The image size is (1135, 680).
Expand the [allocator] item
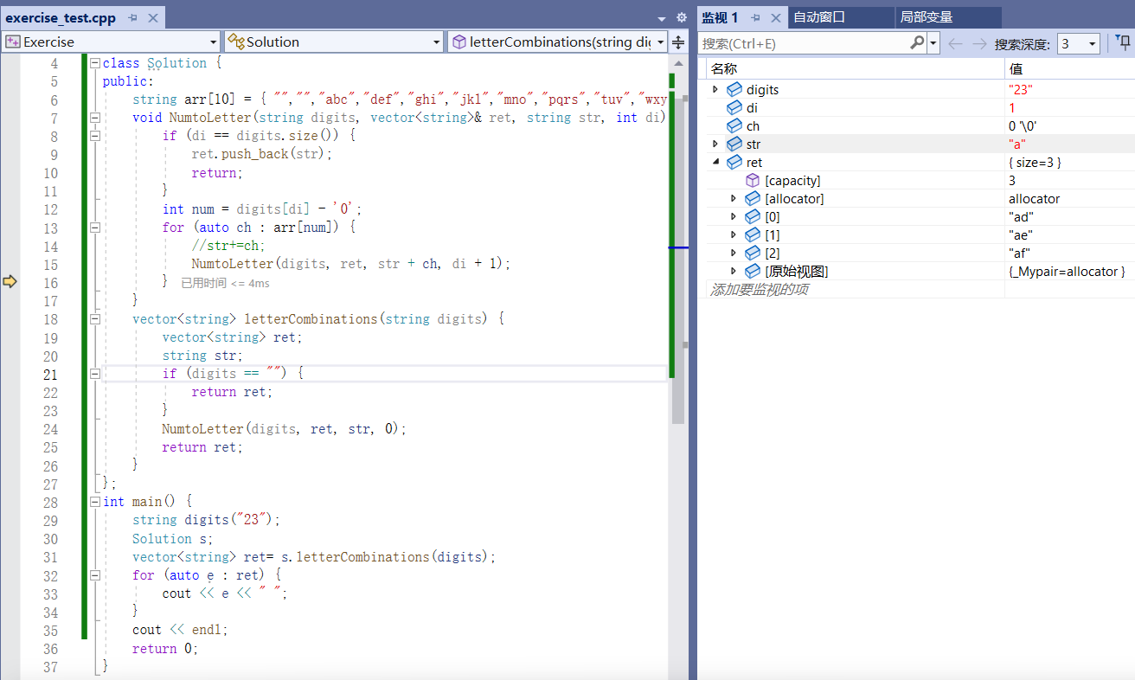(x=734, y=198)
